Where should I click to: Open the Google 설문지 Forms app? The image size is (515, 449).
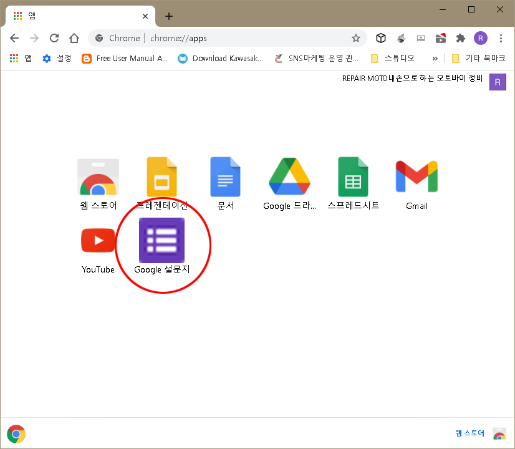pyautogui.click(x=161, y=240)
